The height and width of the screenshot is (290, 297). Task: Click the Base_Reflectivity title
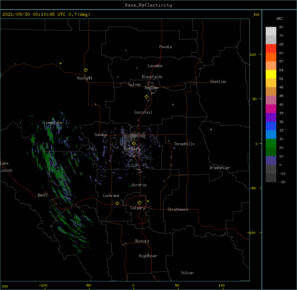point(148,5)
